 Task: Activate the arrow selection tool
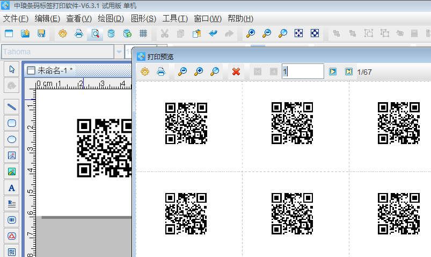[12, 69]
